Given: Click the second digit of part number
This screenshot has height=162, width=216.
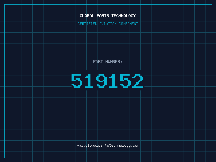Looking at the screenshot, I should [x=89, y=81].
